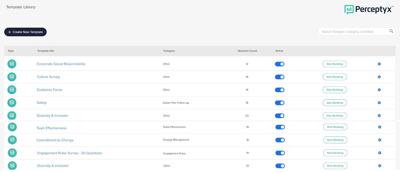Click the Question Count column header
Viewport: 400px width, 172px height.
pyautogui.click(x=247, y=51)
